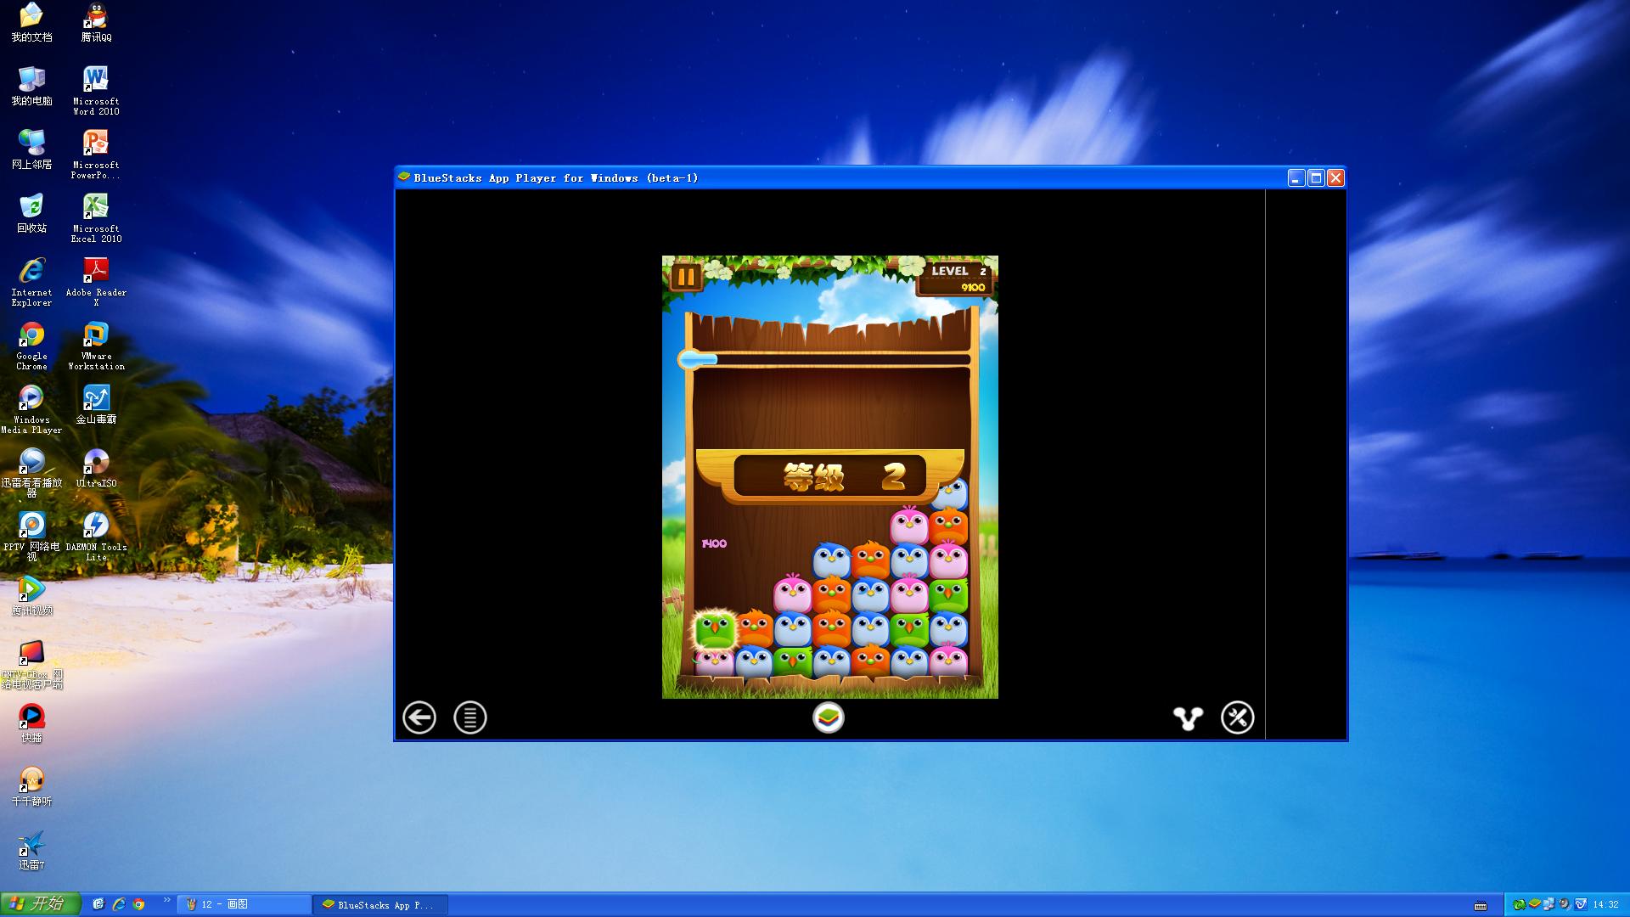Open Microsoft Word 2010 shortcut
The width and height of the screenshot is (1630, 917).
pos(96,91)
